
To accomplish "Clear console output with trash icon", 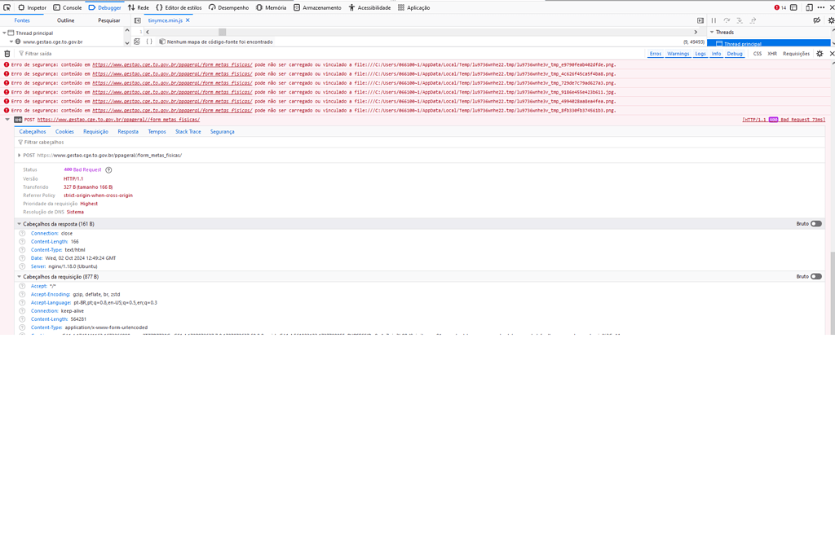I will [7, 54].
